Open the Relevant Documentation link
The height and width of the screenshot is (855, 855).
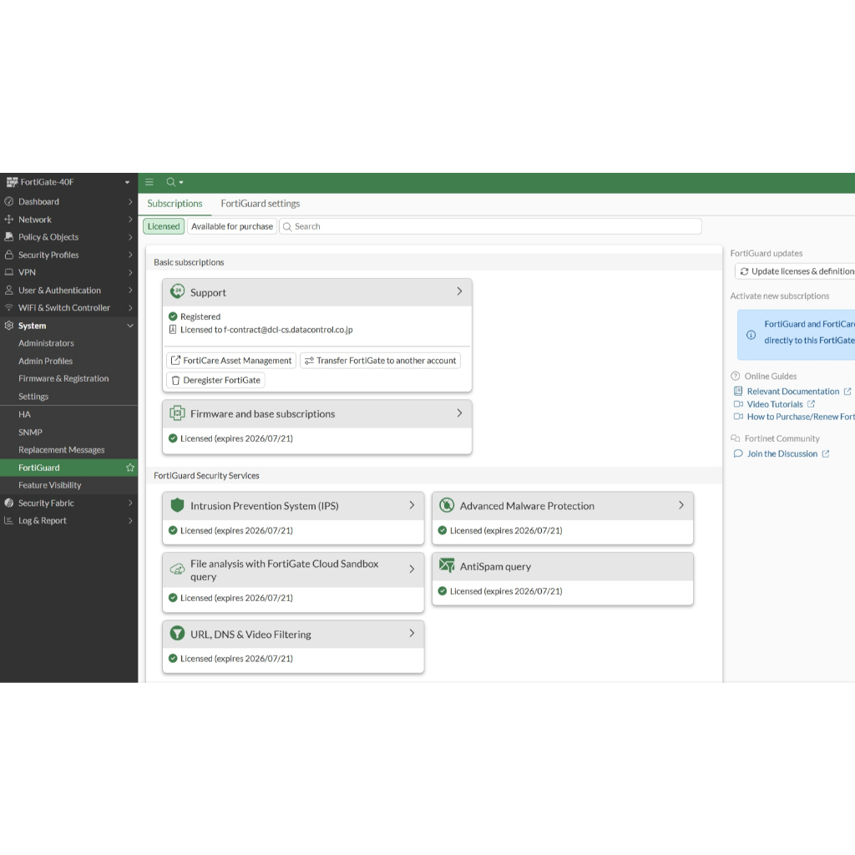point(792,392)
